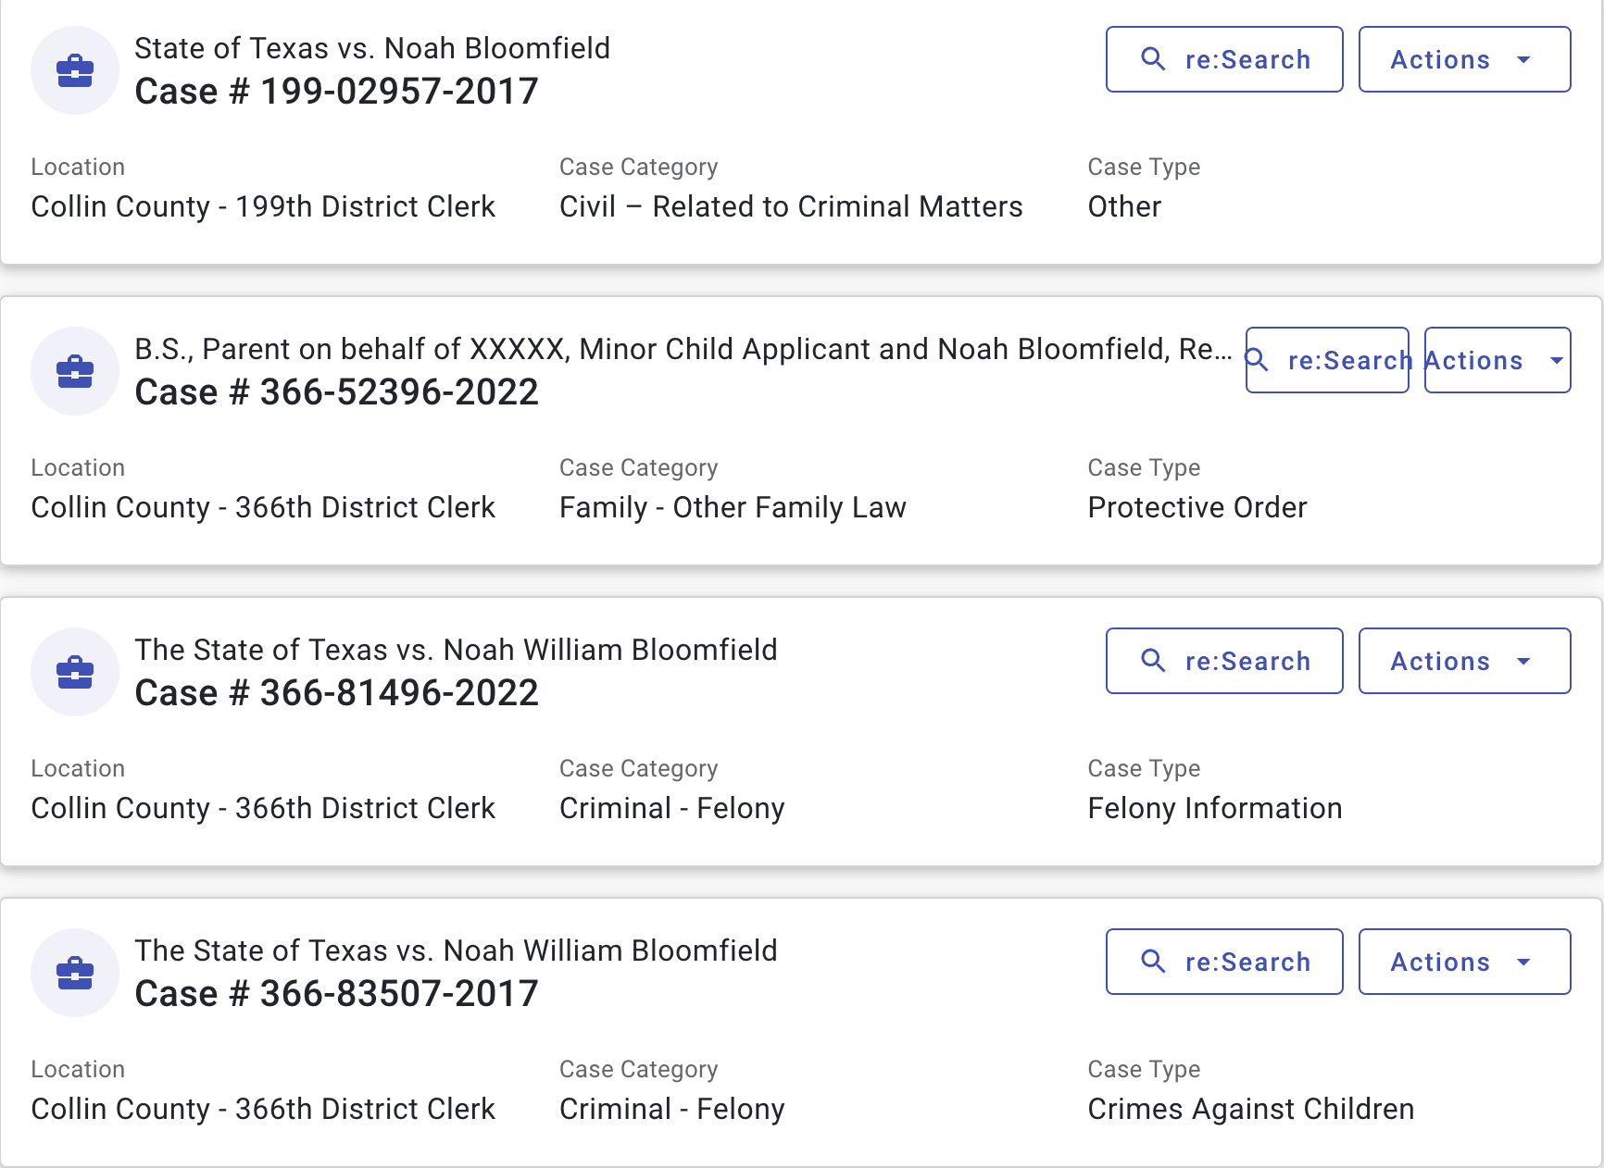The image size is (1604, 1168).
Task: Open the B.S., Parent on behalf case title
Action: (x=683, y=349)
